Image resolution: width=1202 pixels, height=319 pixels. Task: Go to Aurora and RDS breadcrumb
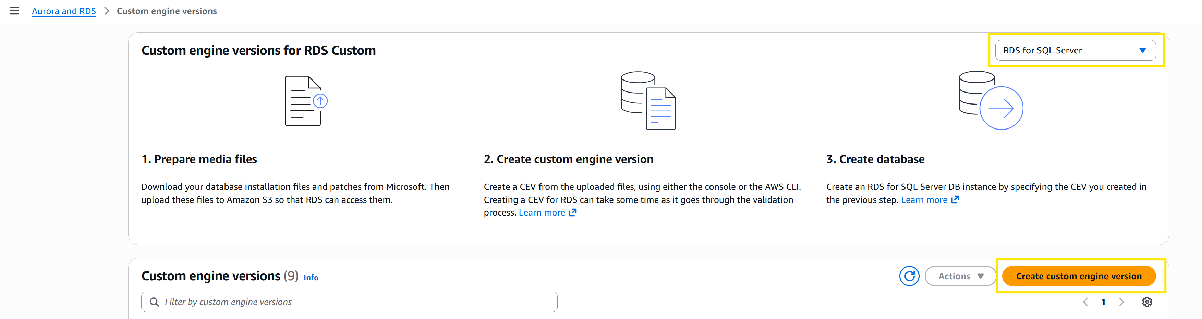(64, 11)
